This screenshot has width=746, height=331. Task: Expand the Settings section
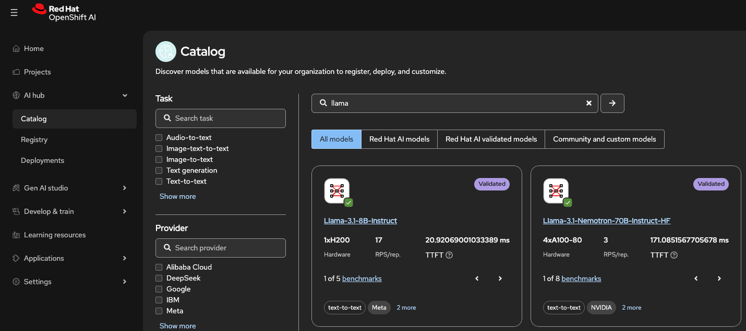coord(125,282)
